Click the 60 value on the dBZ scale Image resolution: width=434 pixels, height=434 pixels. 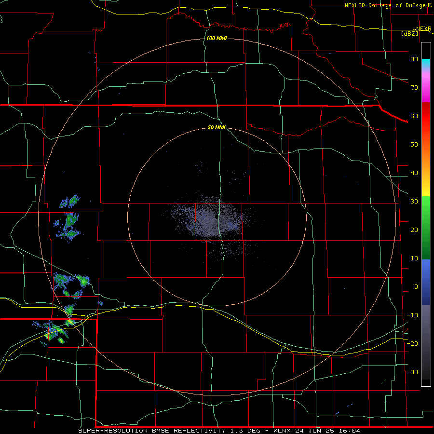pos(414,116)
